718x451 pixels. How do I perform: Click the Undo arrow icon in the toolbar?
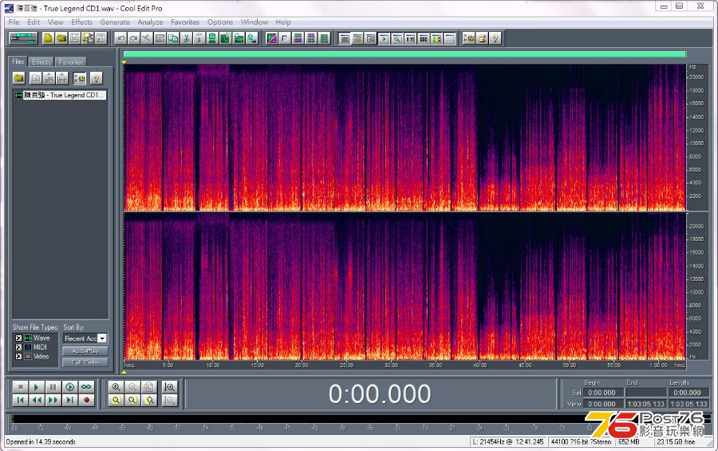(x=120, y=38)
